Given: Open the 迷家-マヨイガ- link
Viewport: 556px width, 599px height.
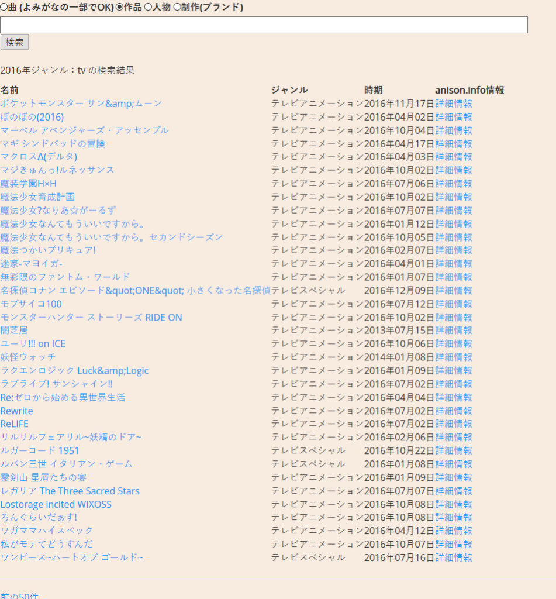Looking at the screenshot, I should click(x=32, y=264).
